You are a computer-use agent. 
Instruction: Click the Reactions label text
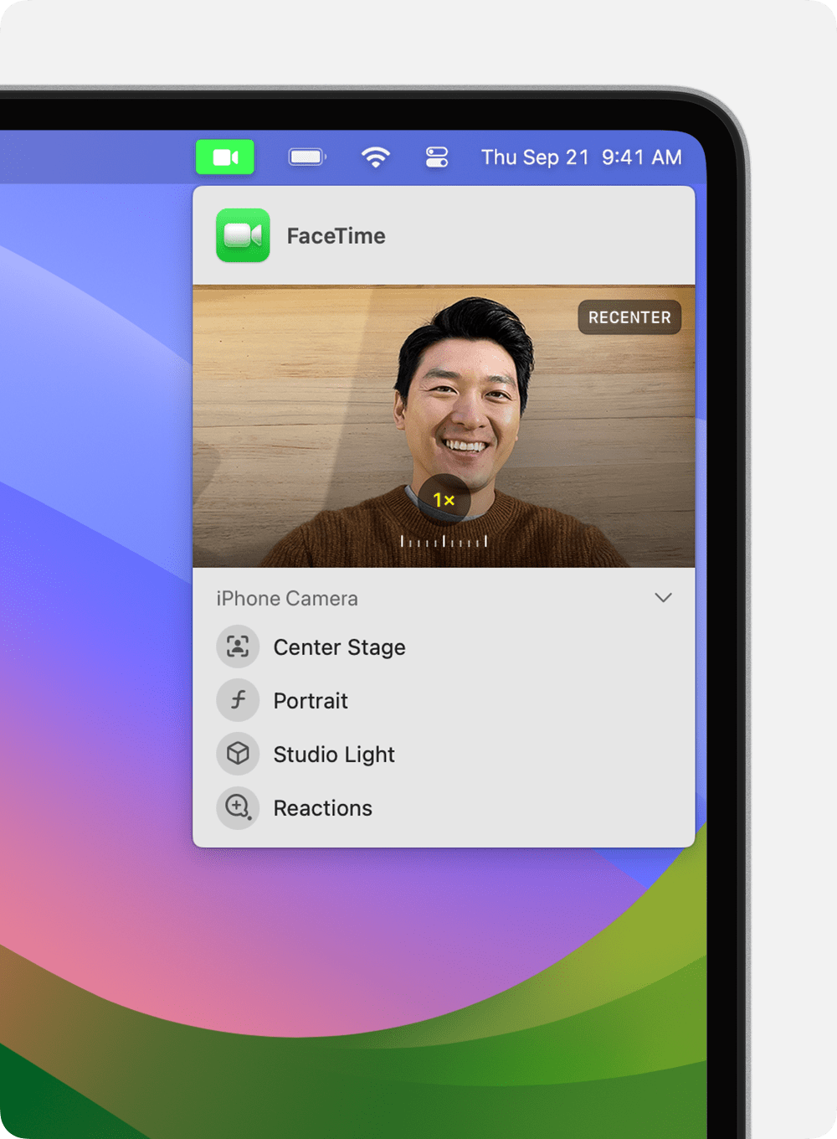pyautogui.click(x=322, y=807)
